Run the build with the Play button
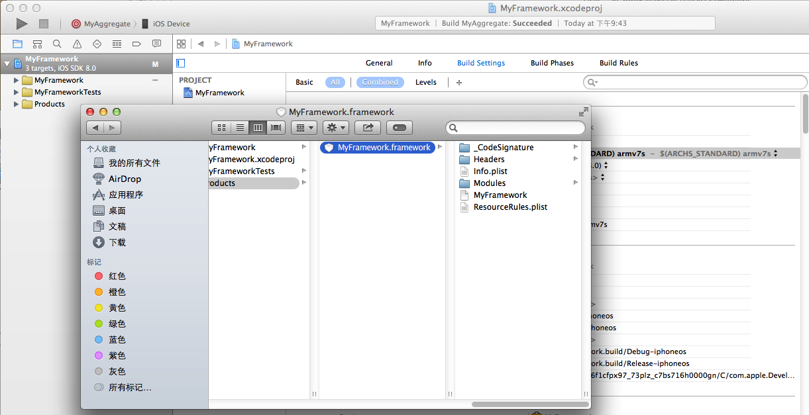 (x=22, y=24)
